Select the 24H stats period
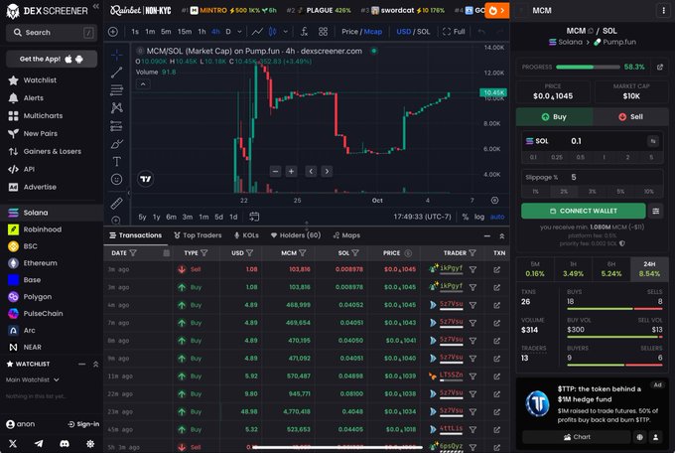This screenshot has width=675, height=453. click(649, 269)
